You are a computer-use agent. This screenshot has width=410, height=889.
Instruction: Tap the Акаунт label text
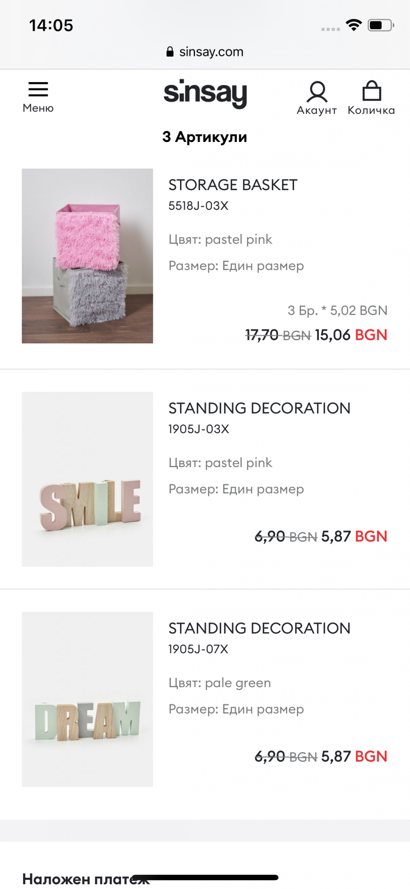pos(317,110)
